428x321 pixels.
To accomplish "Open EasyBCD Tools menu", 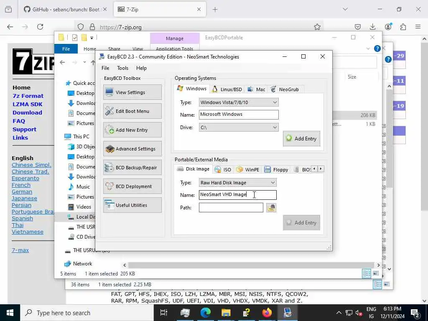I will (122, 68).
